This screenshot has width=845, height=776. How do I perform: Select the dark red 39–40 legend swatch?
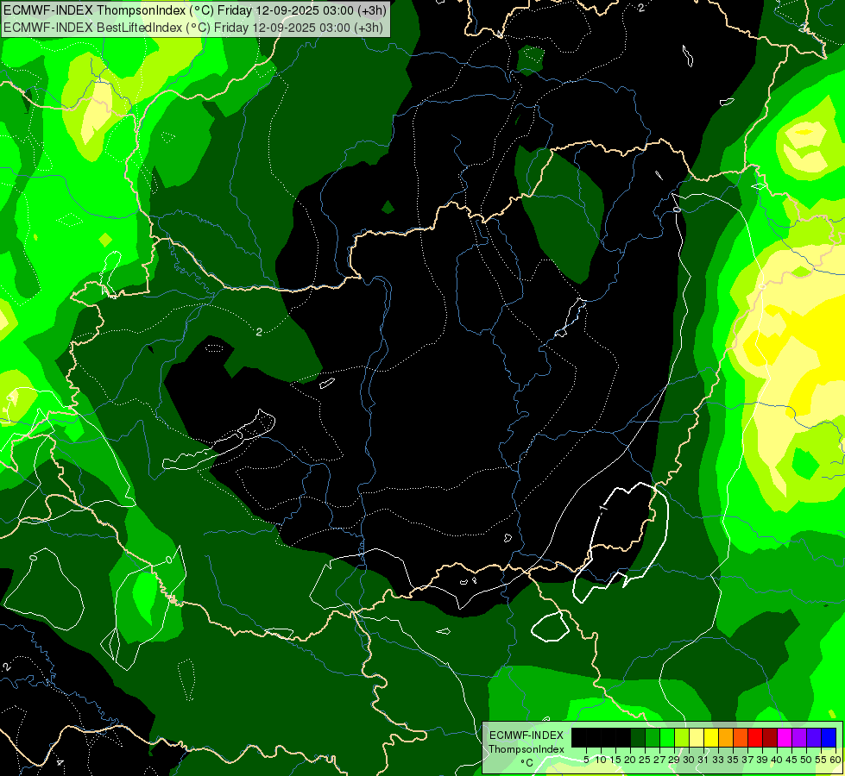click(770, 737)
